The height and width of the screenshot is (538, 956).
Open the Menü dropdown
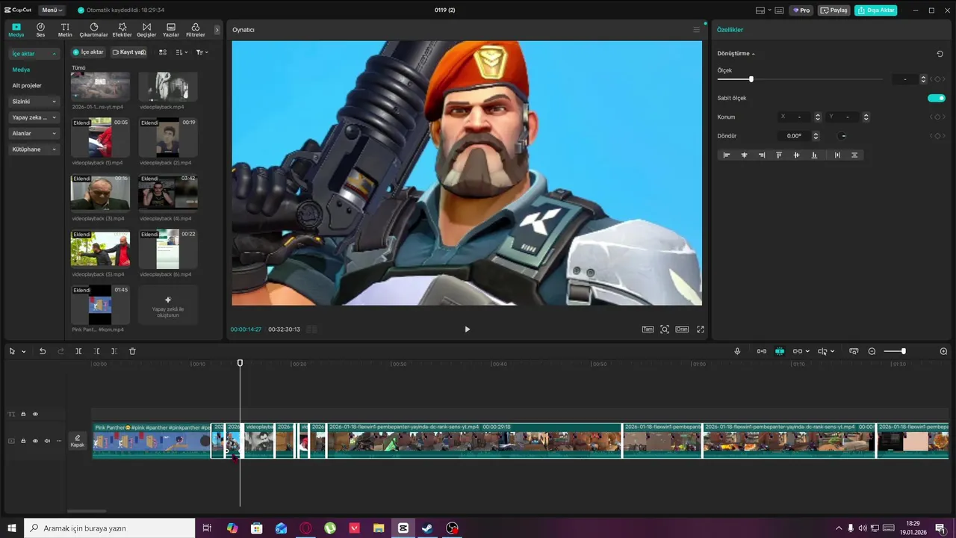(52, 10)
